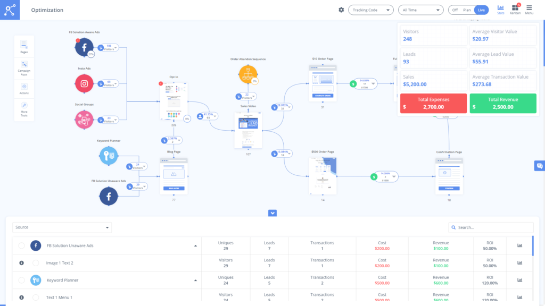The image size is (545, 306).
Task: Select the Keyword Planner row radio button
Action: (x=21, y=280)
